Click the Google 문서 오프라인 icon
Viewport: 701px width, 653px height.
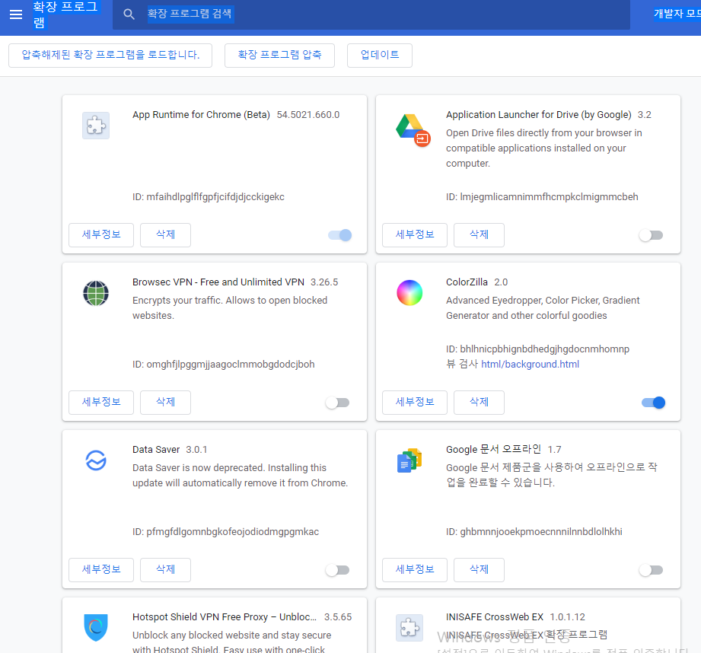click(x=409, y=460)
